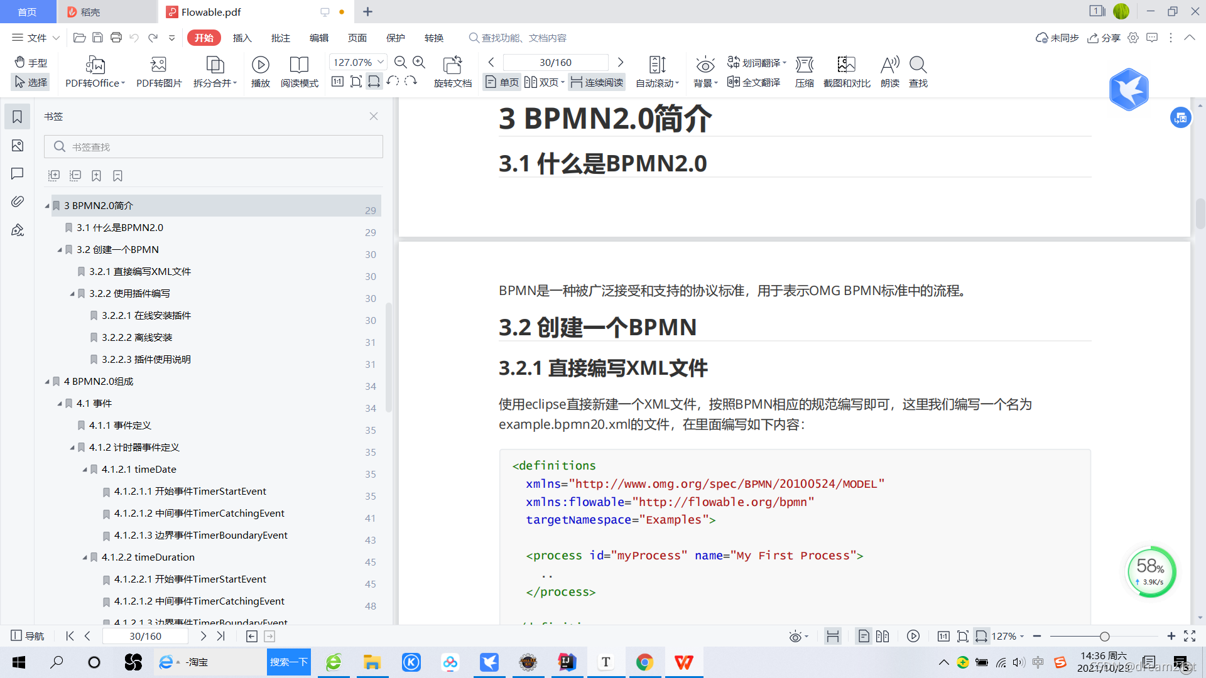Switch to 双页 two page view
This screenshot has width=1206, height=678.
pyautogui.click(x=543, y=82)
